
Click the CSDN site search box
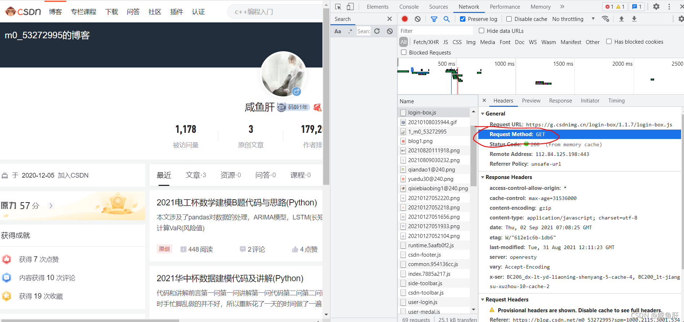click(x=275, y=12)
